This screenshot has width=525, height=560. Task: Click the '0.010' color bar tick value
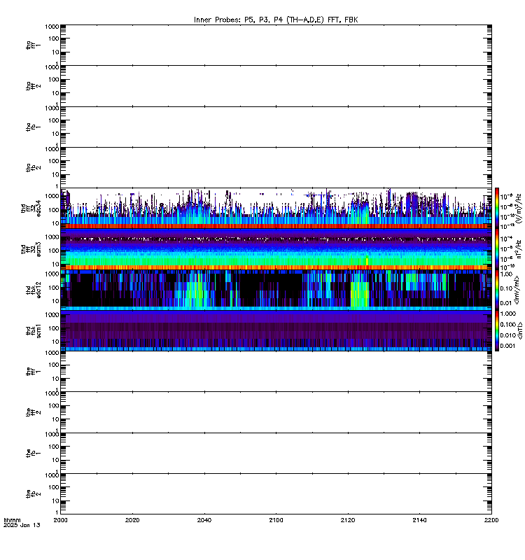(508, 335)
